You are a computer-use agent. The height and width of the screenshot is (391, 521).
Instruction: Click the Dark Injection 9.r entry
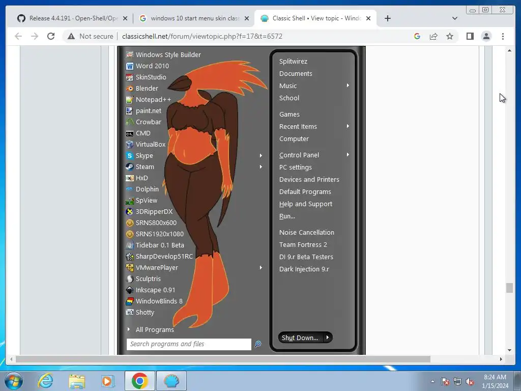304,269
